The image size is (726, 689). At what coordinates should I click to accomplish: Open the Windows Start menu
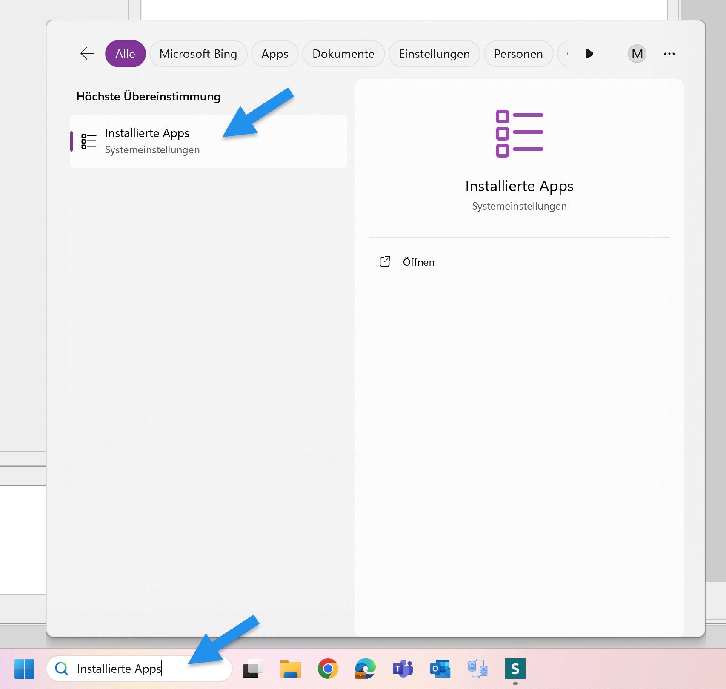point(24,669)
